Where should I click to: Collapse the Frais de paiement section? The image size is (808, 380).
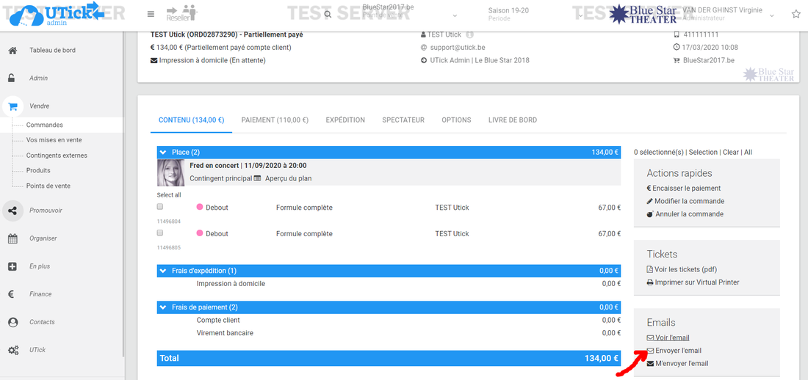click(163, 307)
